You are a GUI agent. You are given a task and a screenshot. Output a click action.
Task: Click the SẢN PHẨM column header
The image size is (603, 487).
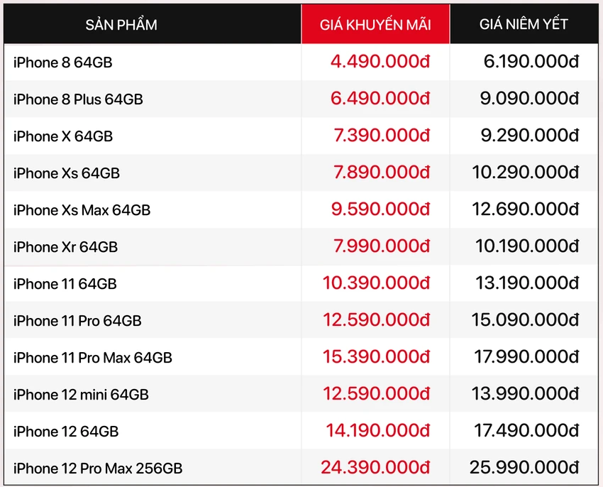(x=121, y=25)
